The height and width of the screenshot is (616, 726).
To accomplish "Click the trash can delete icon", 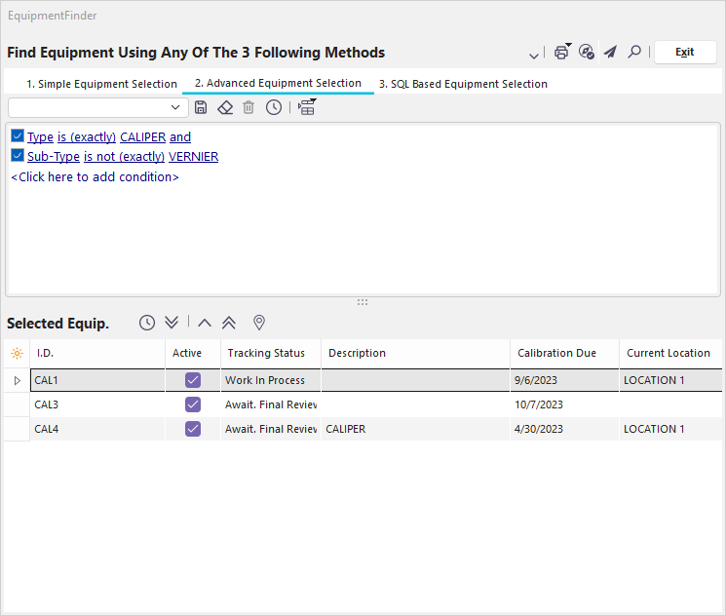I will pos(248,107).
